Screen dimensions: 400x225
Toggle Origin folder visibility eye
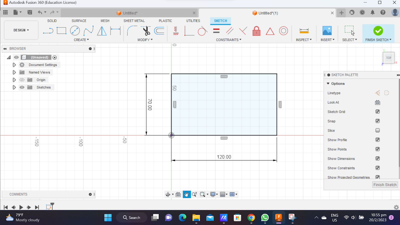click(x=22, y=80)
